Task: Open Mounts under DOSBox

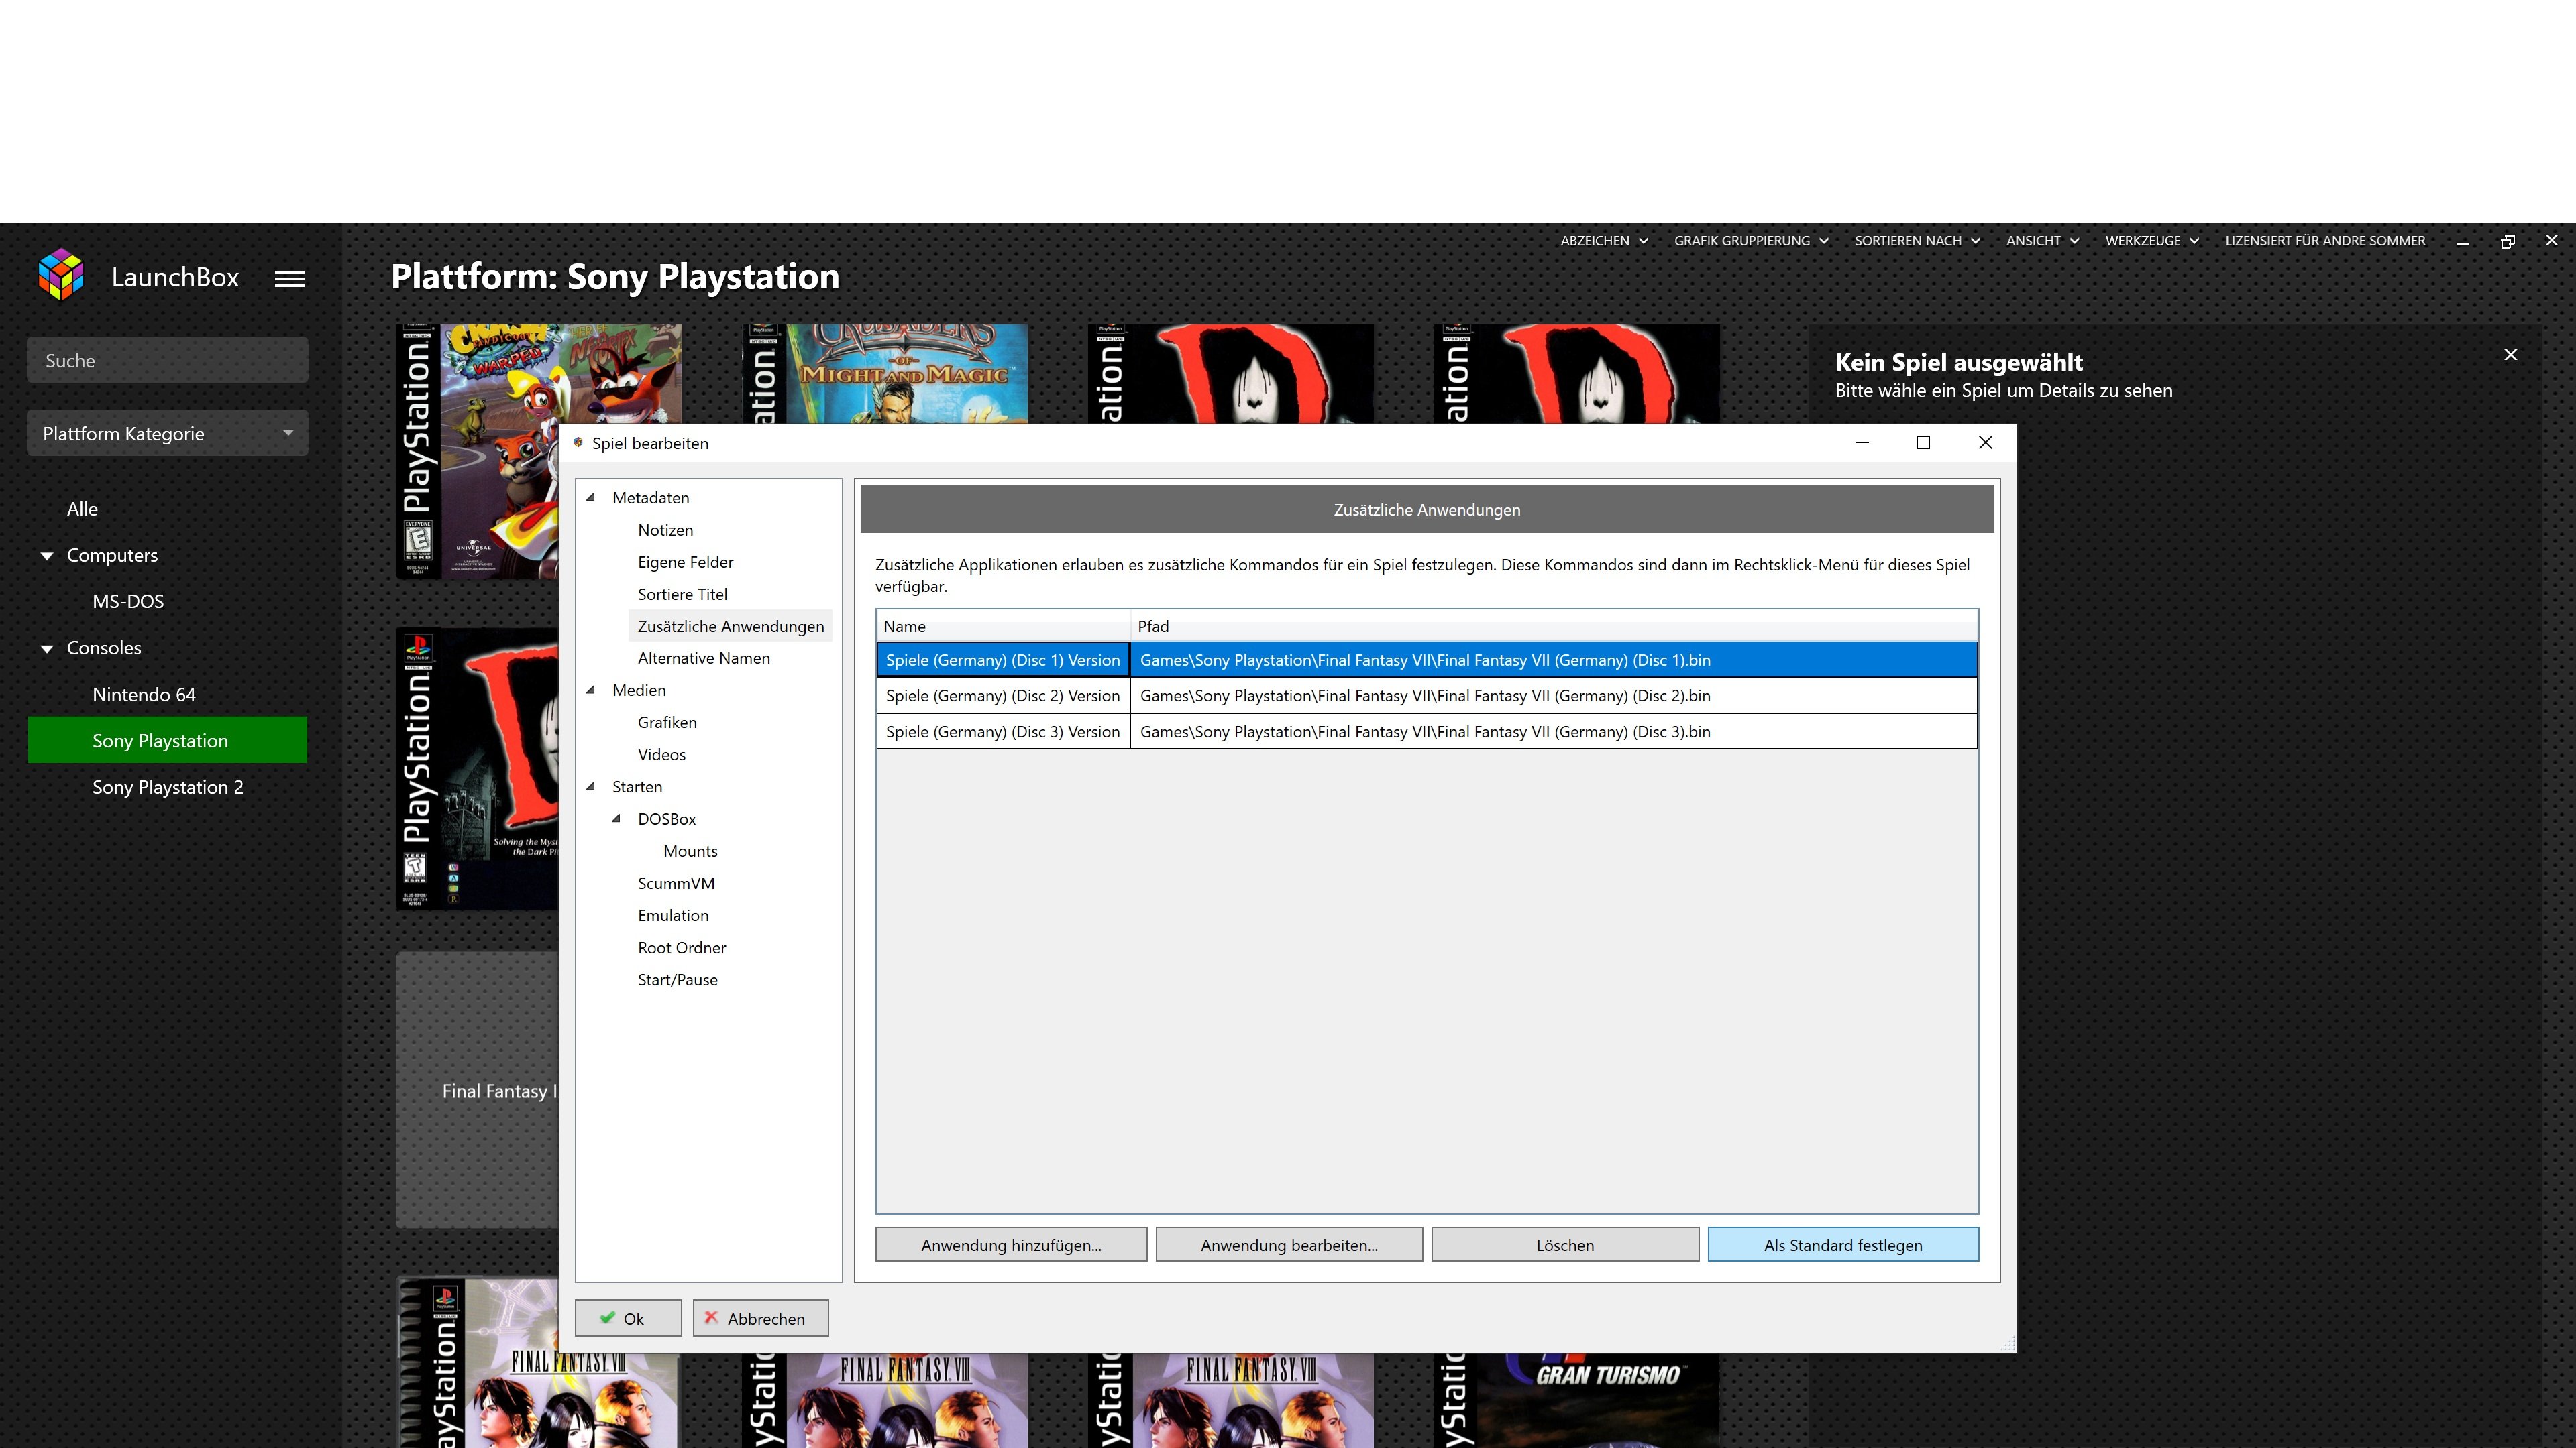Action: pos(690,851)
